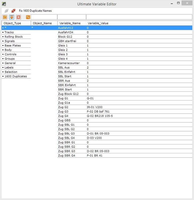Viewport: 194px width, 200px height.
Task: Select the Signals object type
Action: (10, 41)
